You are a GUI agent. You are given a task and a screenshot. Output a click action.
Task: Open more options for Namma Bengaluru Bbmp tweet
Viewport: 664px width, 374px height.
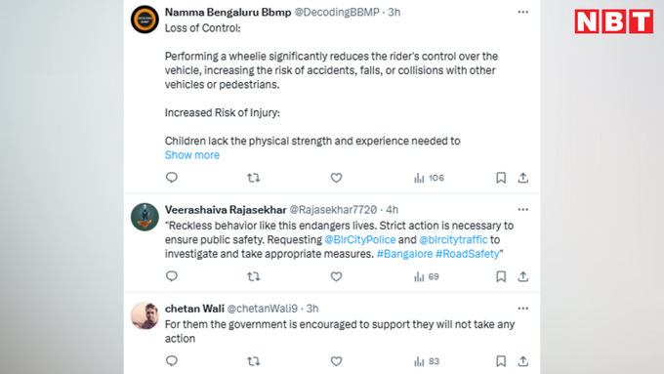tap(523, 12)
